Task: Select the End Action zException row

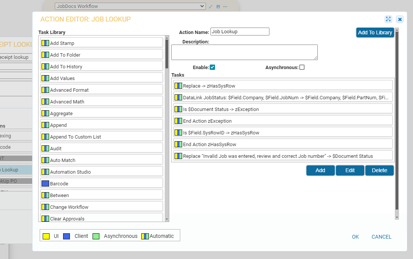Action: click(x=283, y=121)
